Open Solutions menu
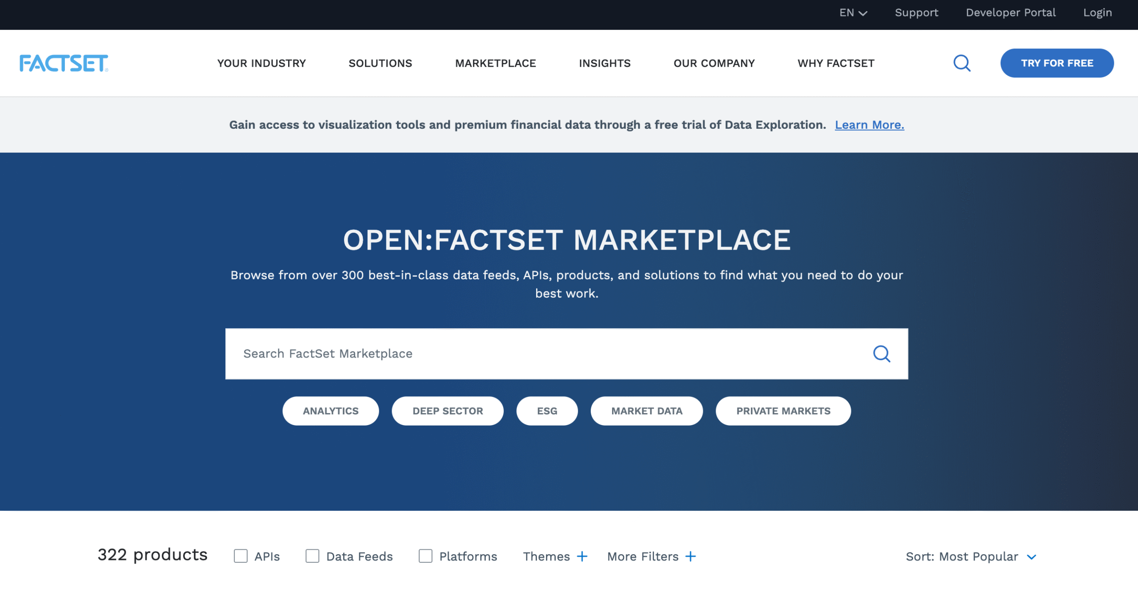Screen dimensions: 1138x596 pos(380,63)
